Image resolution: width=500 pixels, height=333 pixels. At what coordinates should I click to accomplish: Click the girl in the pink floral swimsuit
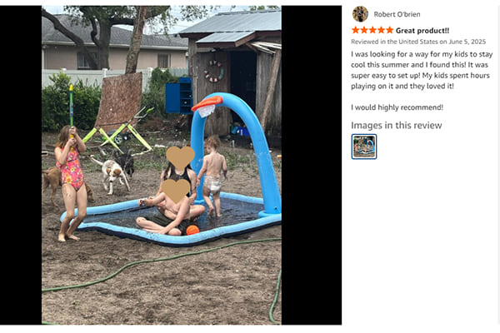click(x=72, y=183)
